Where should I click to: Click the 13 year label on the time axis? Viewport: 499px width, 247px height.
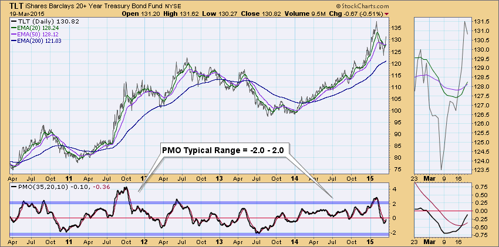point(220,178)
